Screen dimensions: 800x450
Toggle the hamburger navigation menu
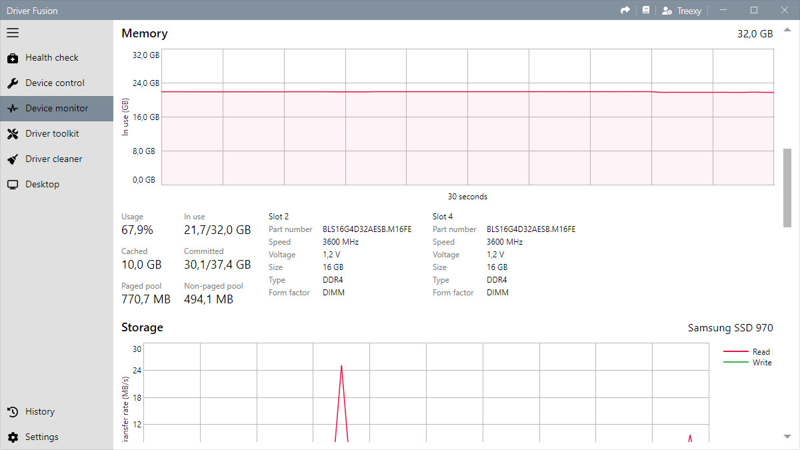13,33
